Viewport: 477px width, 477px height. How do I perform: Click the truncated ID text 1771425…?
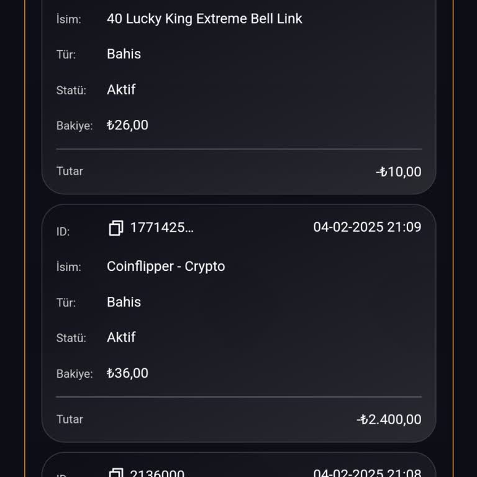[x=161, y=228]
